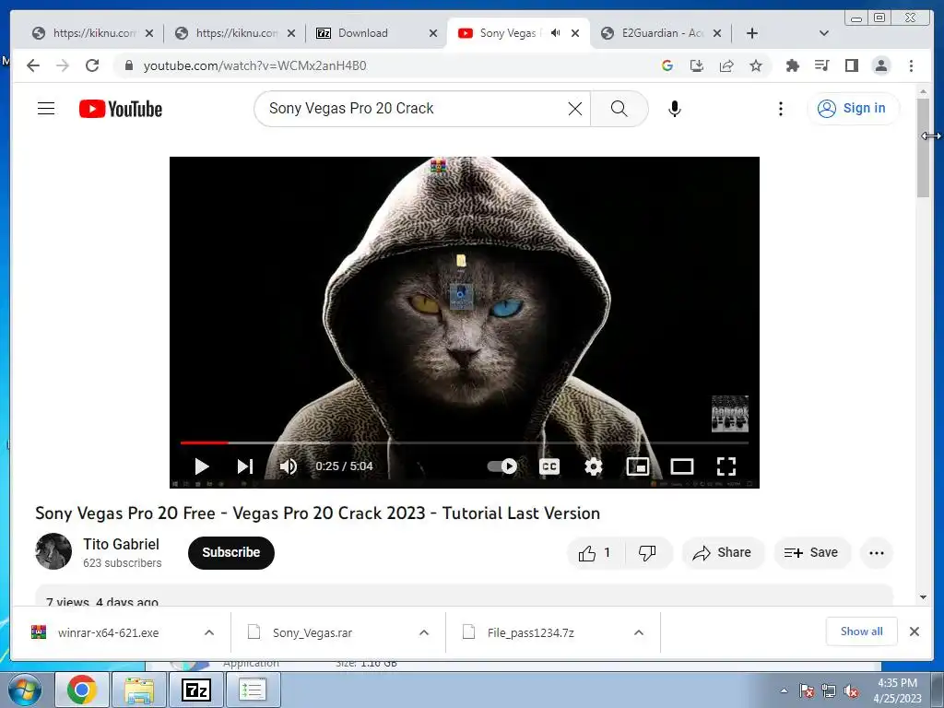This screenshot has width=944, height=708.
Task: Open more actions ellipsis under video
Action: click(x=877, y=553)
